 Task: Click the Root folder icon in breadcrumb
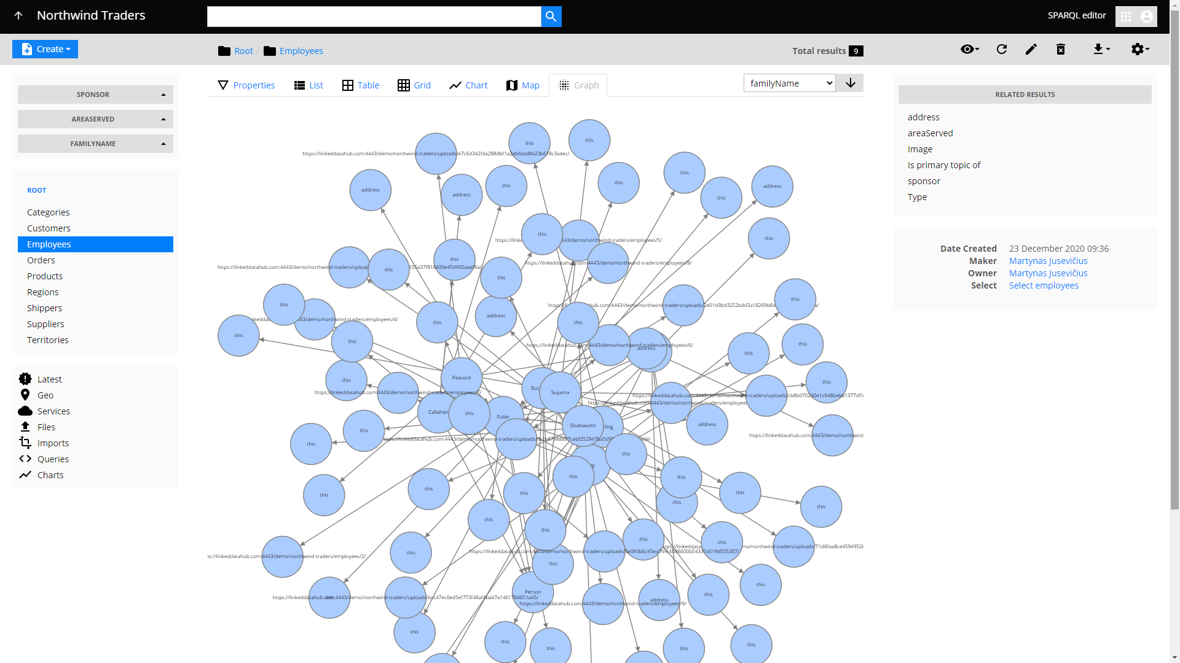click(224, 51)
